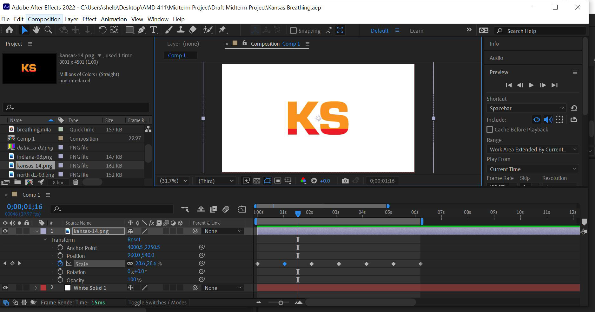Click the Reset Exposure icon
The width and height of the screenshot is (595, 312).
click(x=314, y=181)
